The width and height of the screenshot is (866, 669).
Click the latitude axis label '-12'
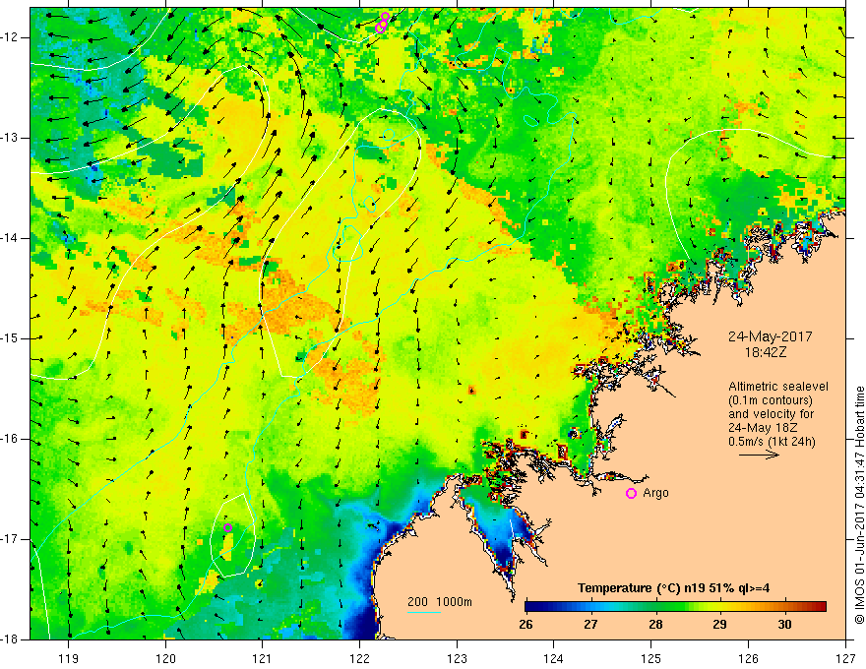10,37
